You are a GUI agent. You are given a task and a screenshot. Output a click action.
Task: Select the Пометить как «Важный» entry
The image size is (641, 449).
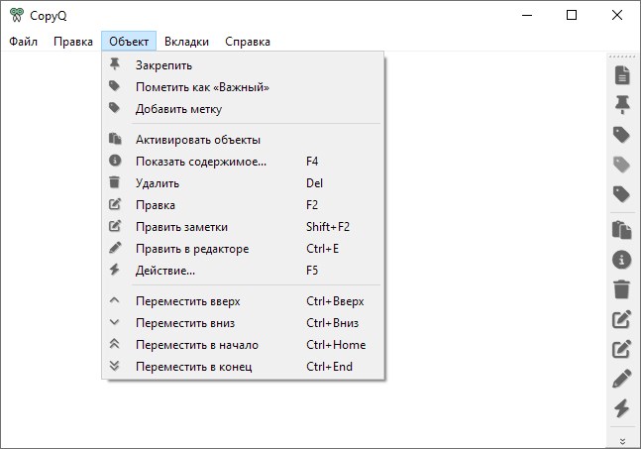(202, 87)
